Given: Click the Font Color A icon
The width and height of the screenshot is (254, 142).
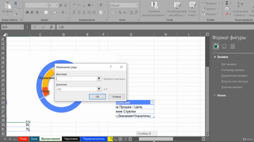Looking at the screenshot, I should [x=63, y=12].
